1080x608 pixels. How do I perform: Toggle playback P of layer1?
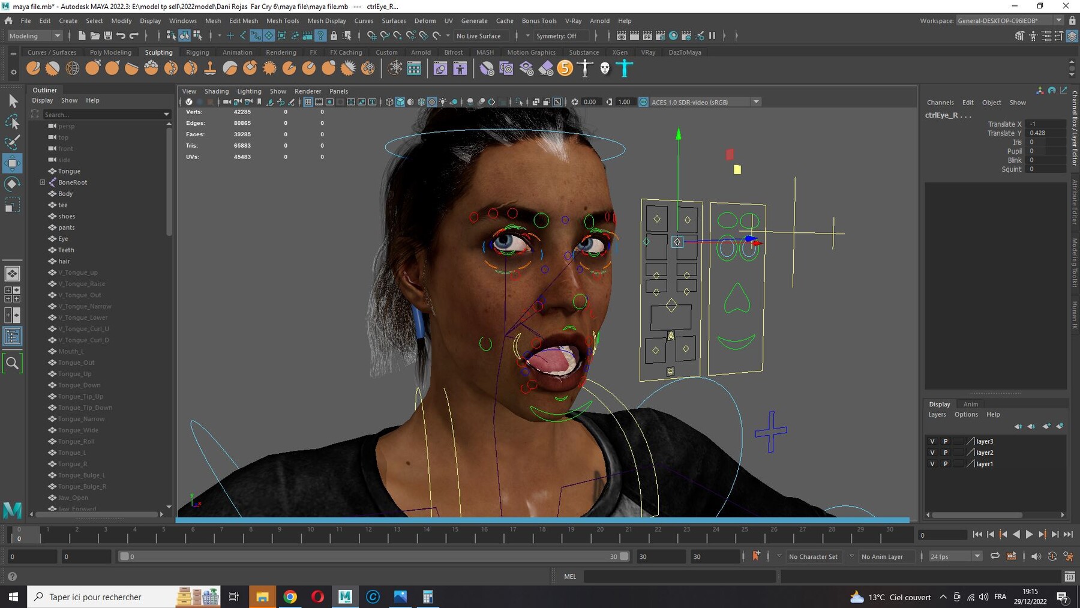point(946,464)
